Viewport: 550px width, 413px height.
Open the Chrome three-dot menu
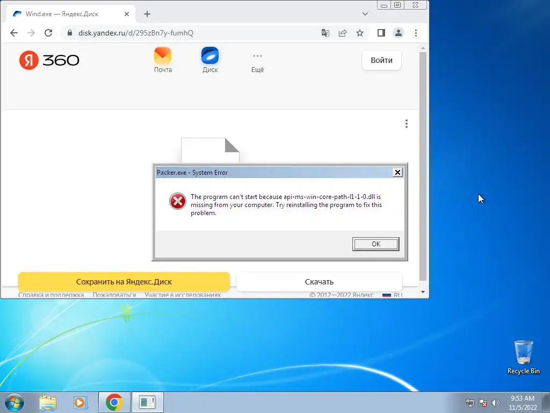(416, 33)
